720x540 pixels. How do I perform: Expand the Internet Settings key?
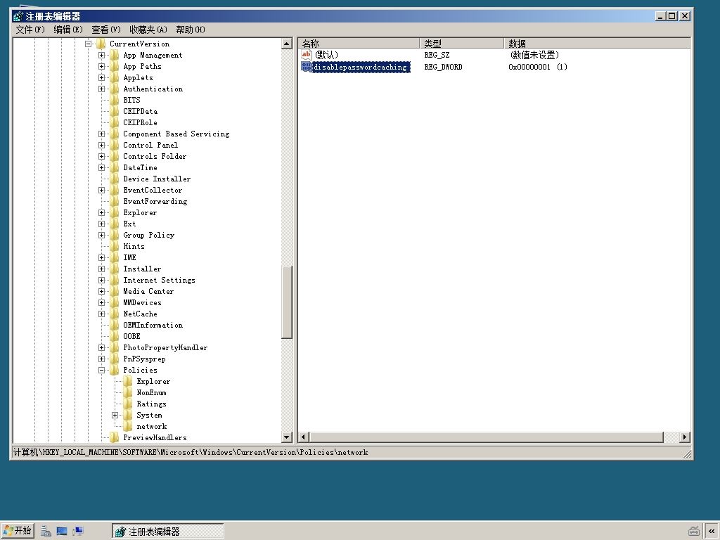coord(101,280)
